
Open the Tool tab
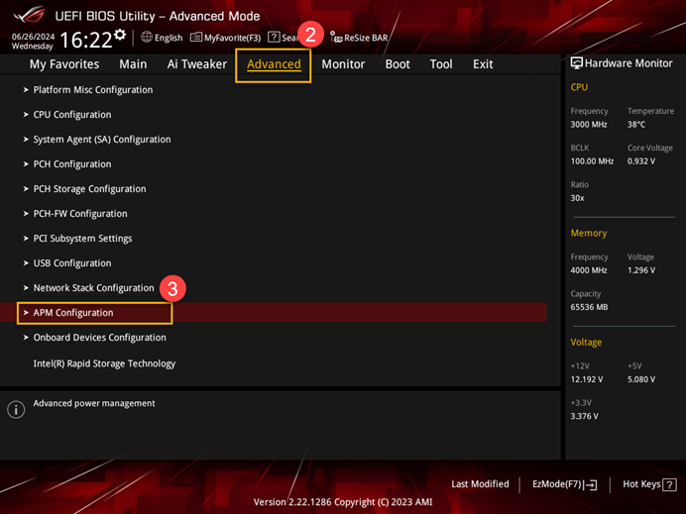coord(441,64)
